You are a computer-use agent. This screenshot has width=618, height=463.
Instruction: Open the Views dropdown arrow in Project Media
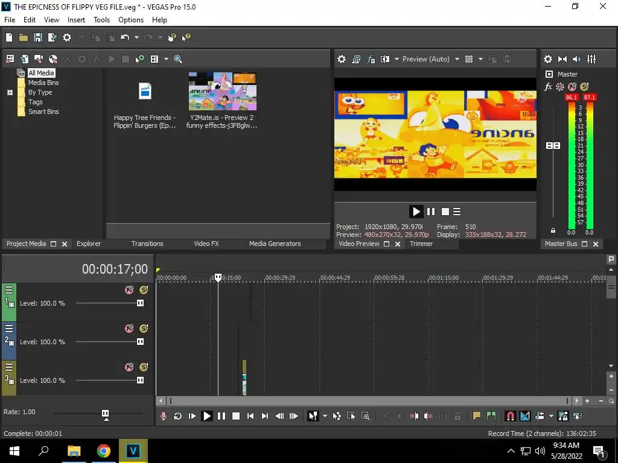(x=166, y=59)
